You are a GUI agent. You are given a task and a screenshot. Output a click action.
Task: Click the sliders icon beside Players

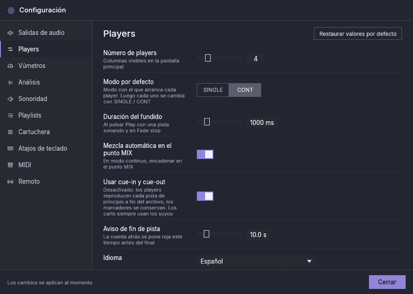click(10, 49)
